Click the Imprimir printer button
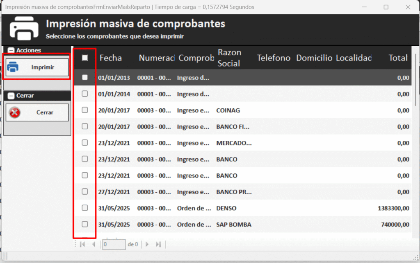The width and height of the screenshot is (420, 263). click(37, 67)
